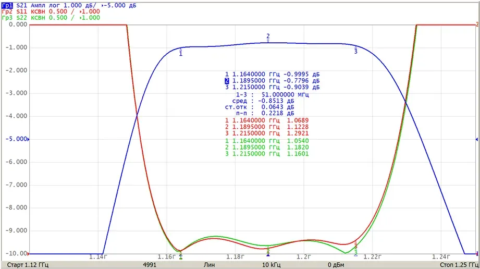Screen dimensions: 480x269
Task: Click the Старт 1.12 ГГц start frequency field
Action: pos(28,265)
